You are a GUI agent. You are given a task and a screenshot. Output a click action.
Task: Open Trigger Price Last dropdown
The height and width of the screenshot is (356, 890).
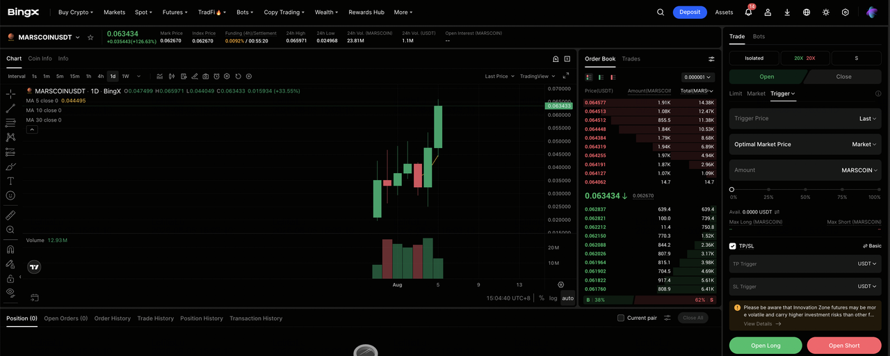tap(868, 118)
